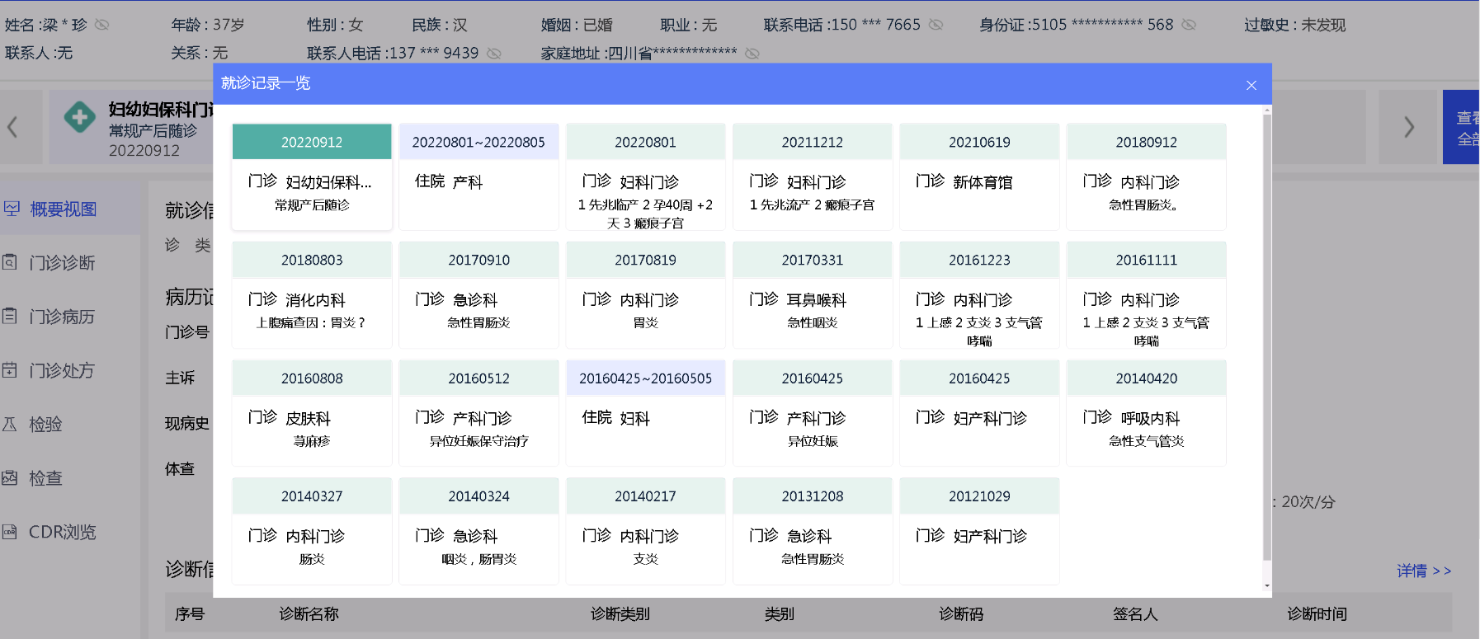Viewport: 1480px width, 639px height.
Task: Select visit 20160425 产科门诊 异位妊娠
Action: [813, 413]
